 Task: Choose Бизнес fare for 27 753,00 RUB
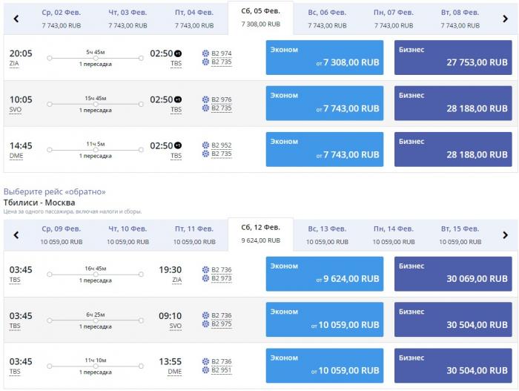click(453, 57)
